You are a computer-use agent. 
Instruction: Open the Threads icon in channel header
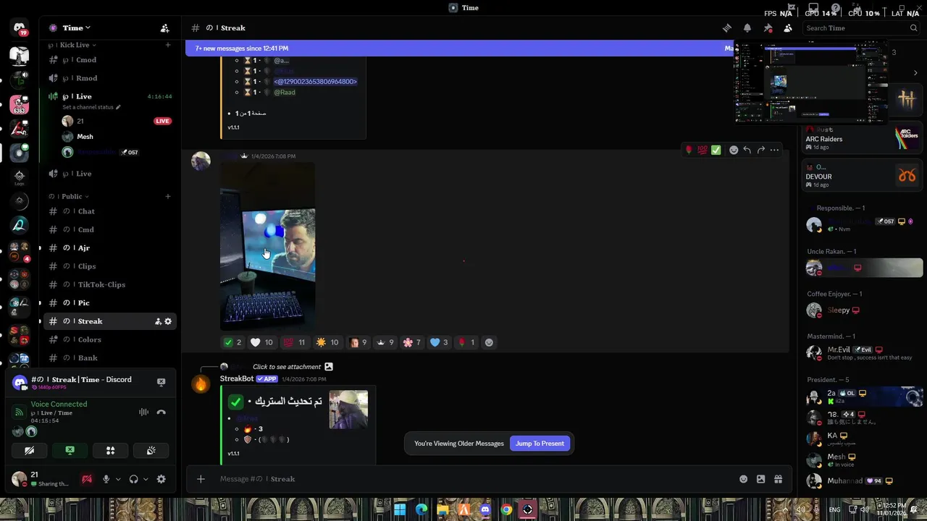pos(727,28)
